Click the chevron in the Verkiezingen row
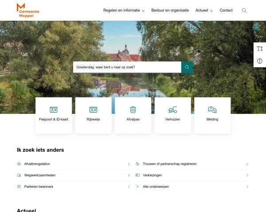This screenshot has width=266, height=212. coord(247,175)
